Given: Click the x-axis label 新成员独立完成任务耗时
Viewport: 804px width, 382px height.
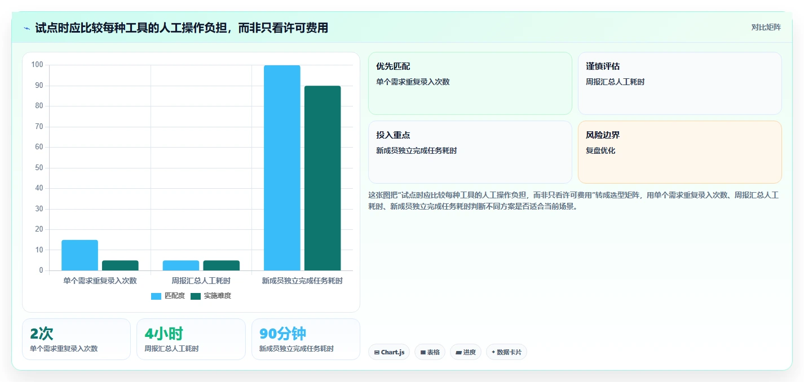Looking at the screenshot, I should tap(302, 280).
